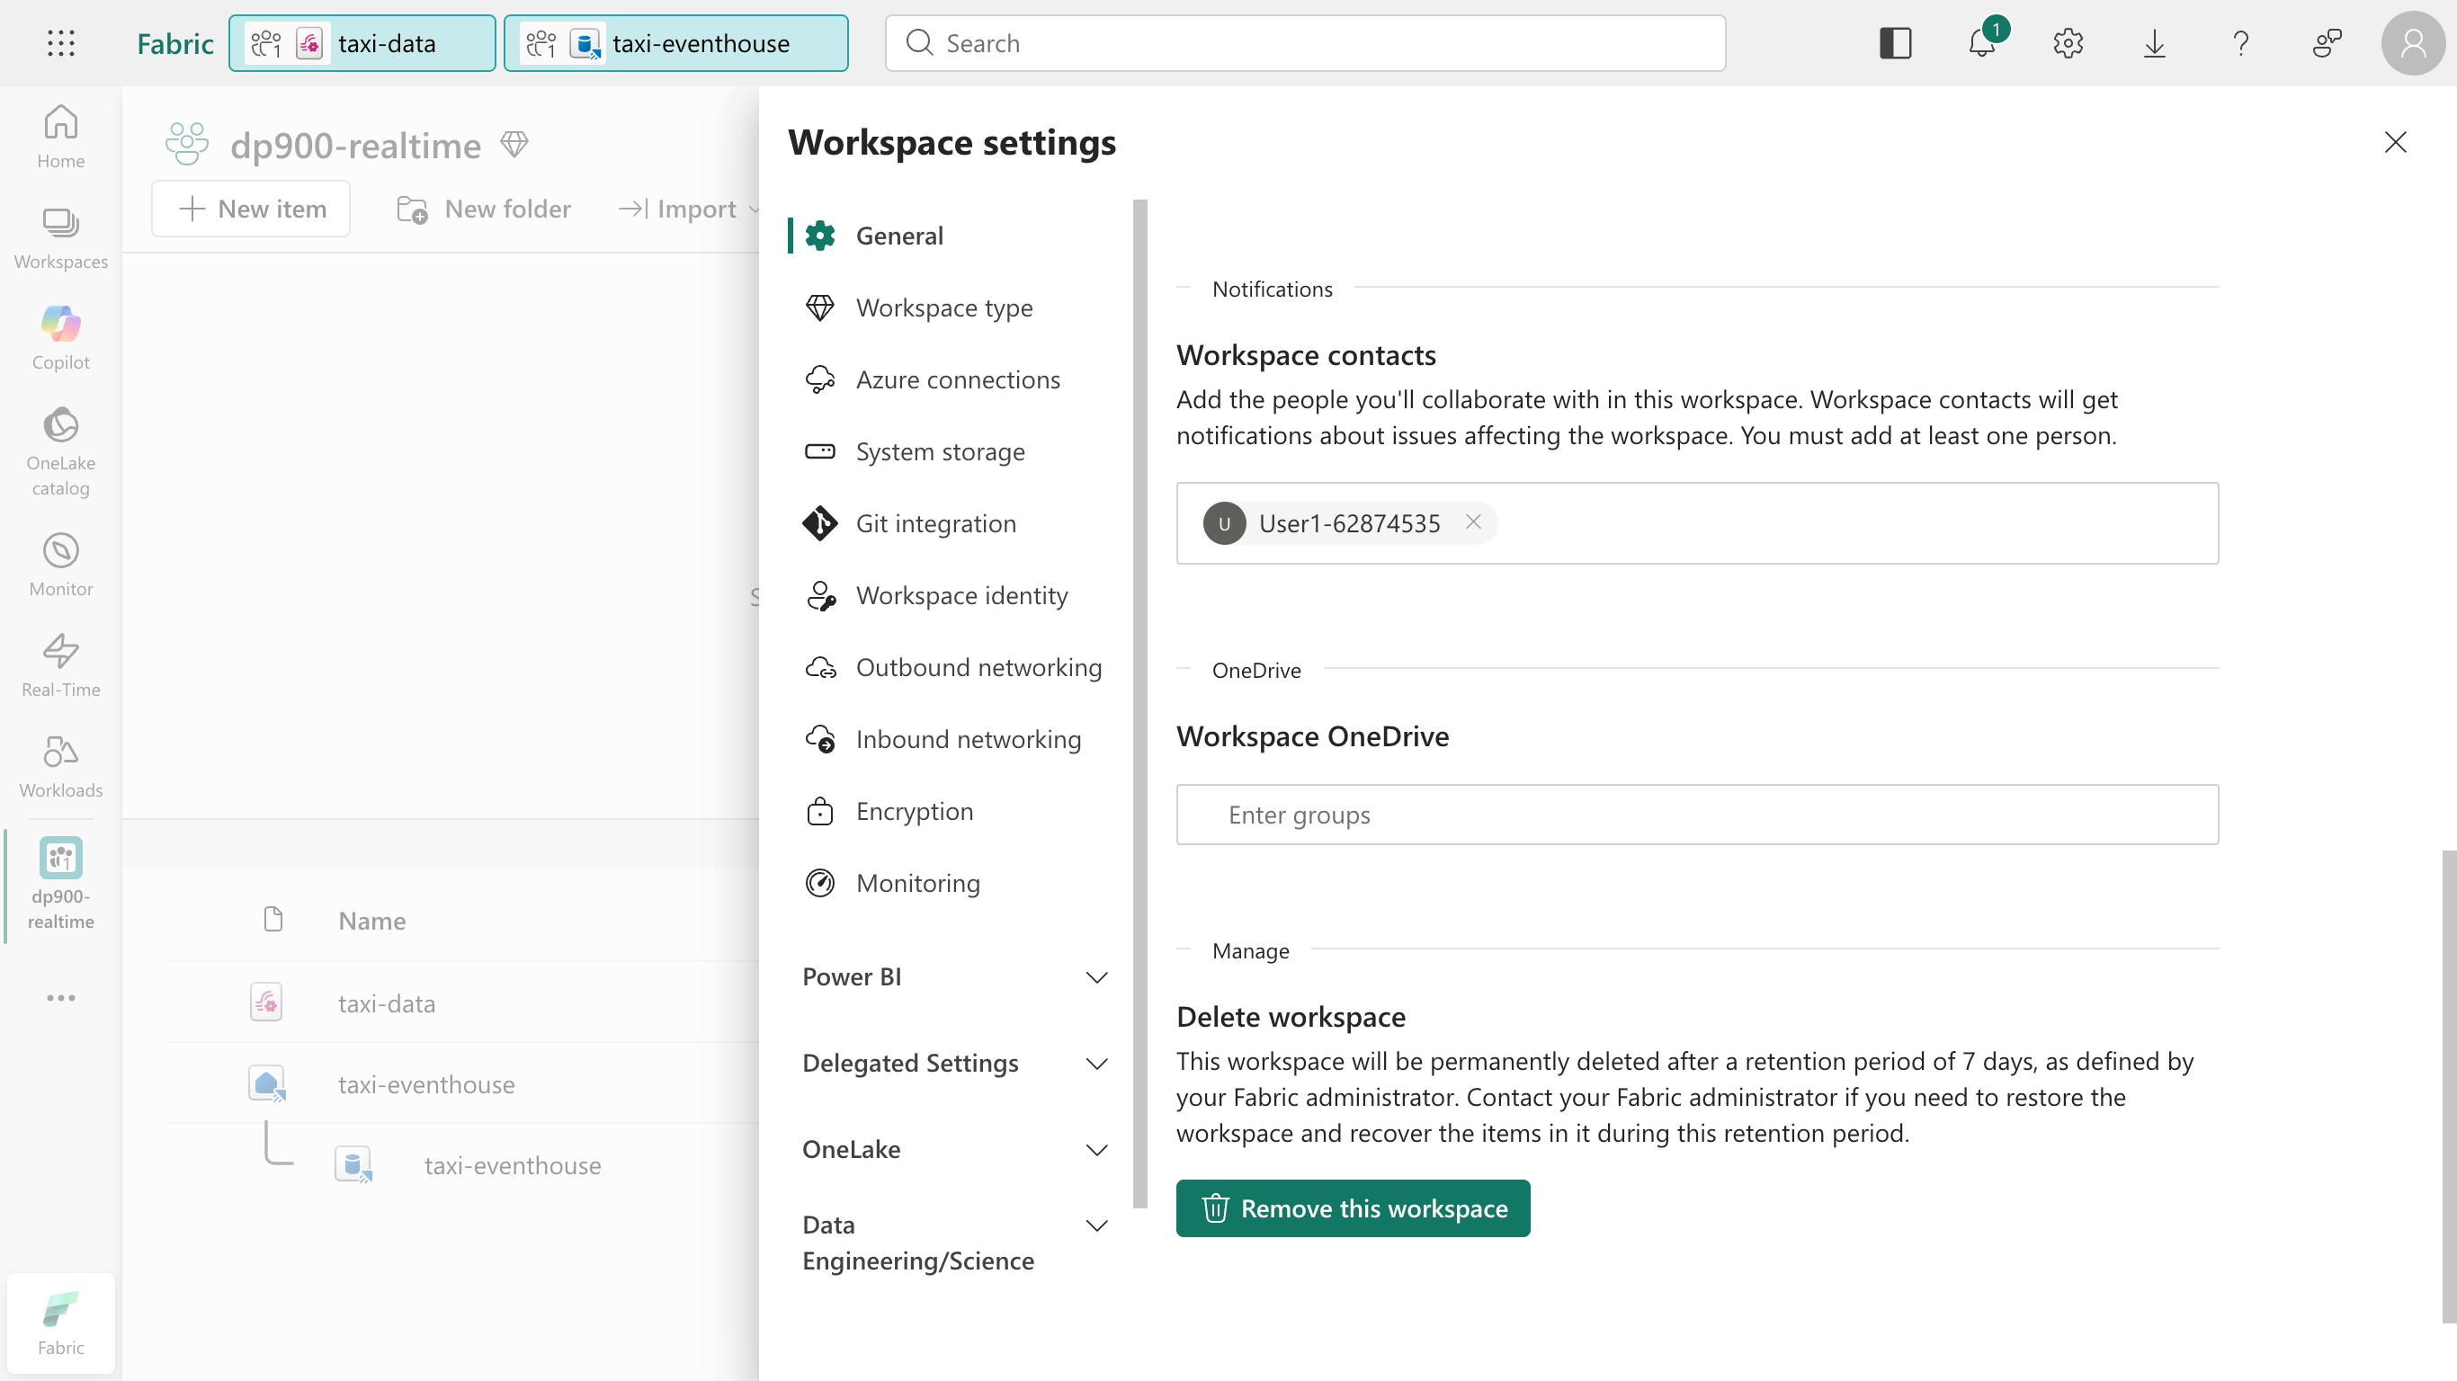Open Monitor in left navigation
The image size is (2457, 1381).
(61, 565)
